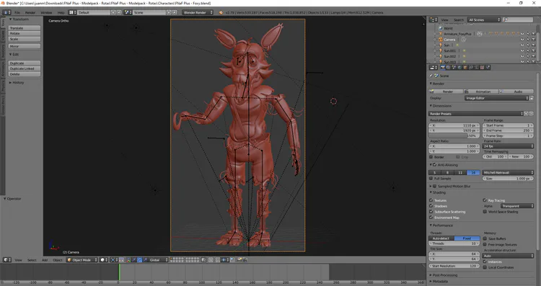Select the translate manipulator arrow icon
This screenshot has height=286, width=541.
(134, 260)
